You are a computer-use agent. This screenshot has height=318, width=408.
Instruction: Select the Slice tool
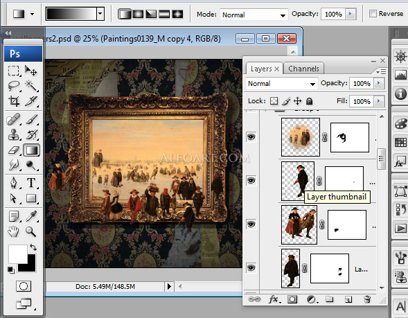click(x=31, y=101)
